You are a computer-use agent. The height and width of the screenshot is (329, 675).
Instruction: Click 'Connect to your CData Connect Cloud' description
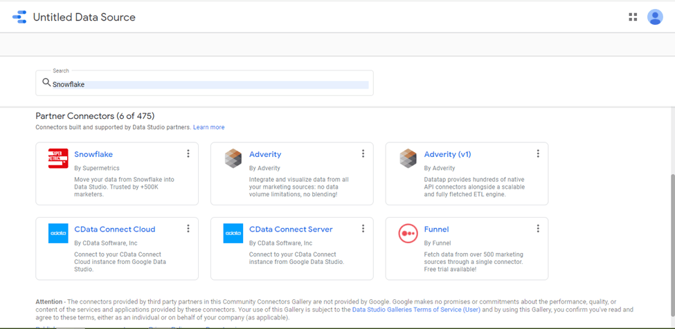(120, 262)
